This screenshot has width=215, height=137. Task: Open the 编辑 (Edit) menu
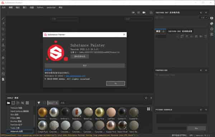tap(11, 8)
